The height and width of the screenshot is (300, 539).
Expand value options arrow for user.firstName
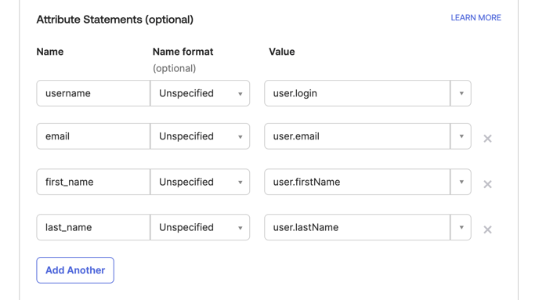coord(461,182)
